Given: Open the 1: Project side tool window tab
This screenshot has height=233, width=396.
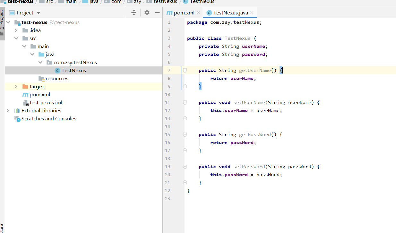Looking at the screenshot, I should coord(2,21).
